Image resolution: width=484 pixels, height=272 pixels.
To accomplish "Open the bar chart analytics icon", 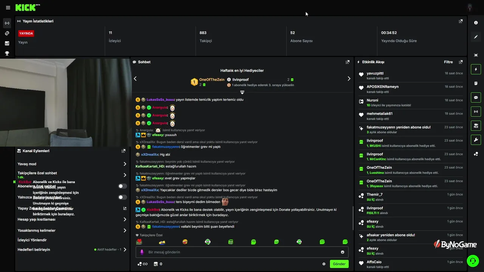I will tap(7, 43).
